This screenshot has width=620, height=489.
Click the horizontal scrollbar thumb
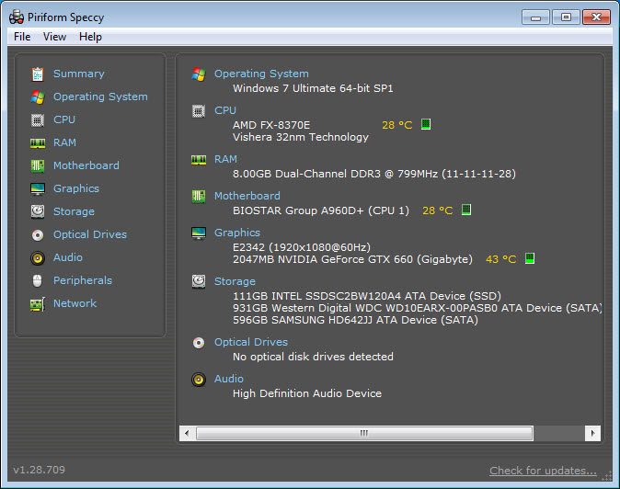364,433
